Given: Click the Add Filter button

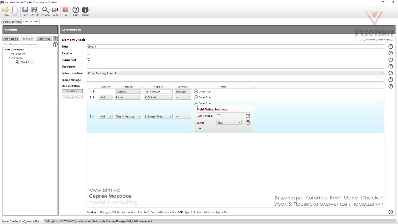Looking at the screenshot, I should click(72, 91).
